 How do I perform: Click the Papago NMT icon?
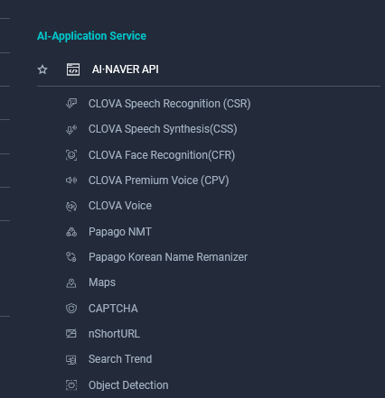tap(71, 232)
